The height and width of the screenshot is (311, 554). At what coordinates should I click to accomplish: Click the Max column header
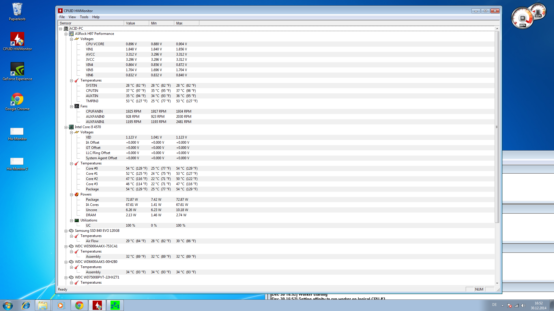(186, 23)
